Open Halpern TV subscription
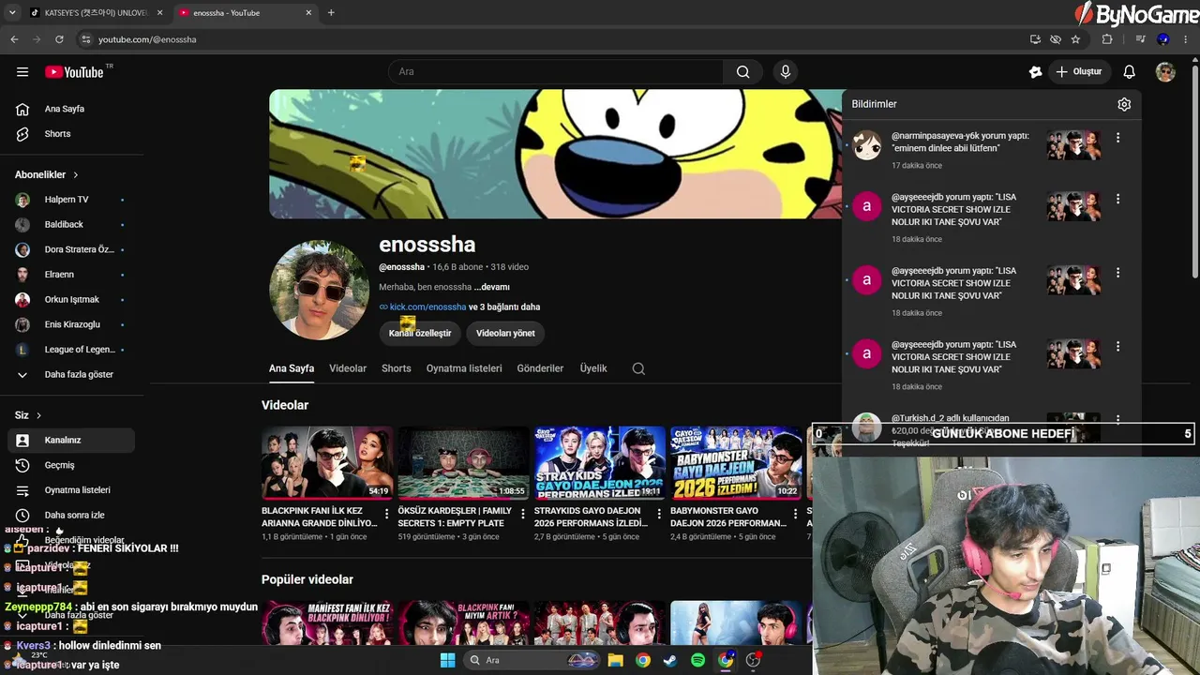The width and height of the screenshot is (1200, 675). (71, 200)
